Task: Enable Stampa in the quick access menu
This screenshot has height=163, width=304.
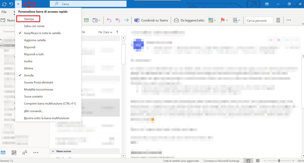Action: pyautogui.click(x=29, y=19)
